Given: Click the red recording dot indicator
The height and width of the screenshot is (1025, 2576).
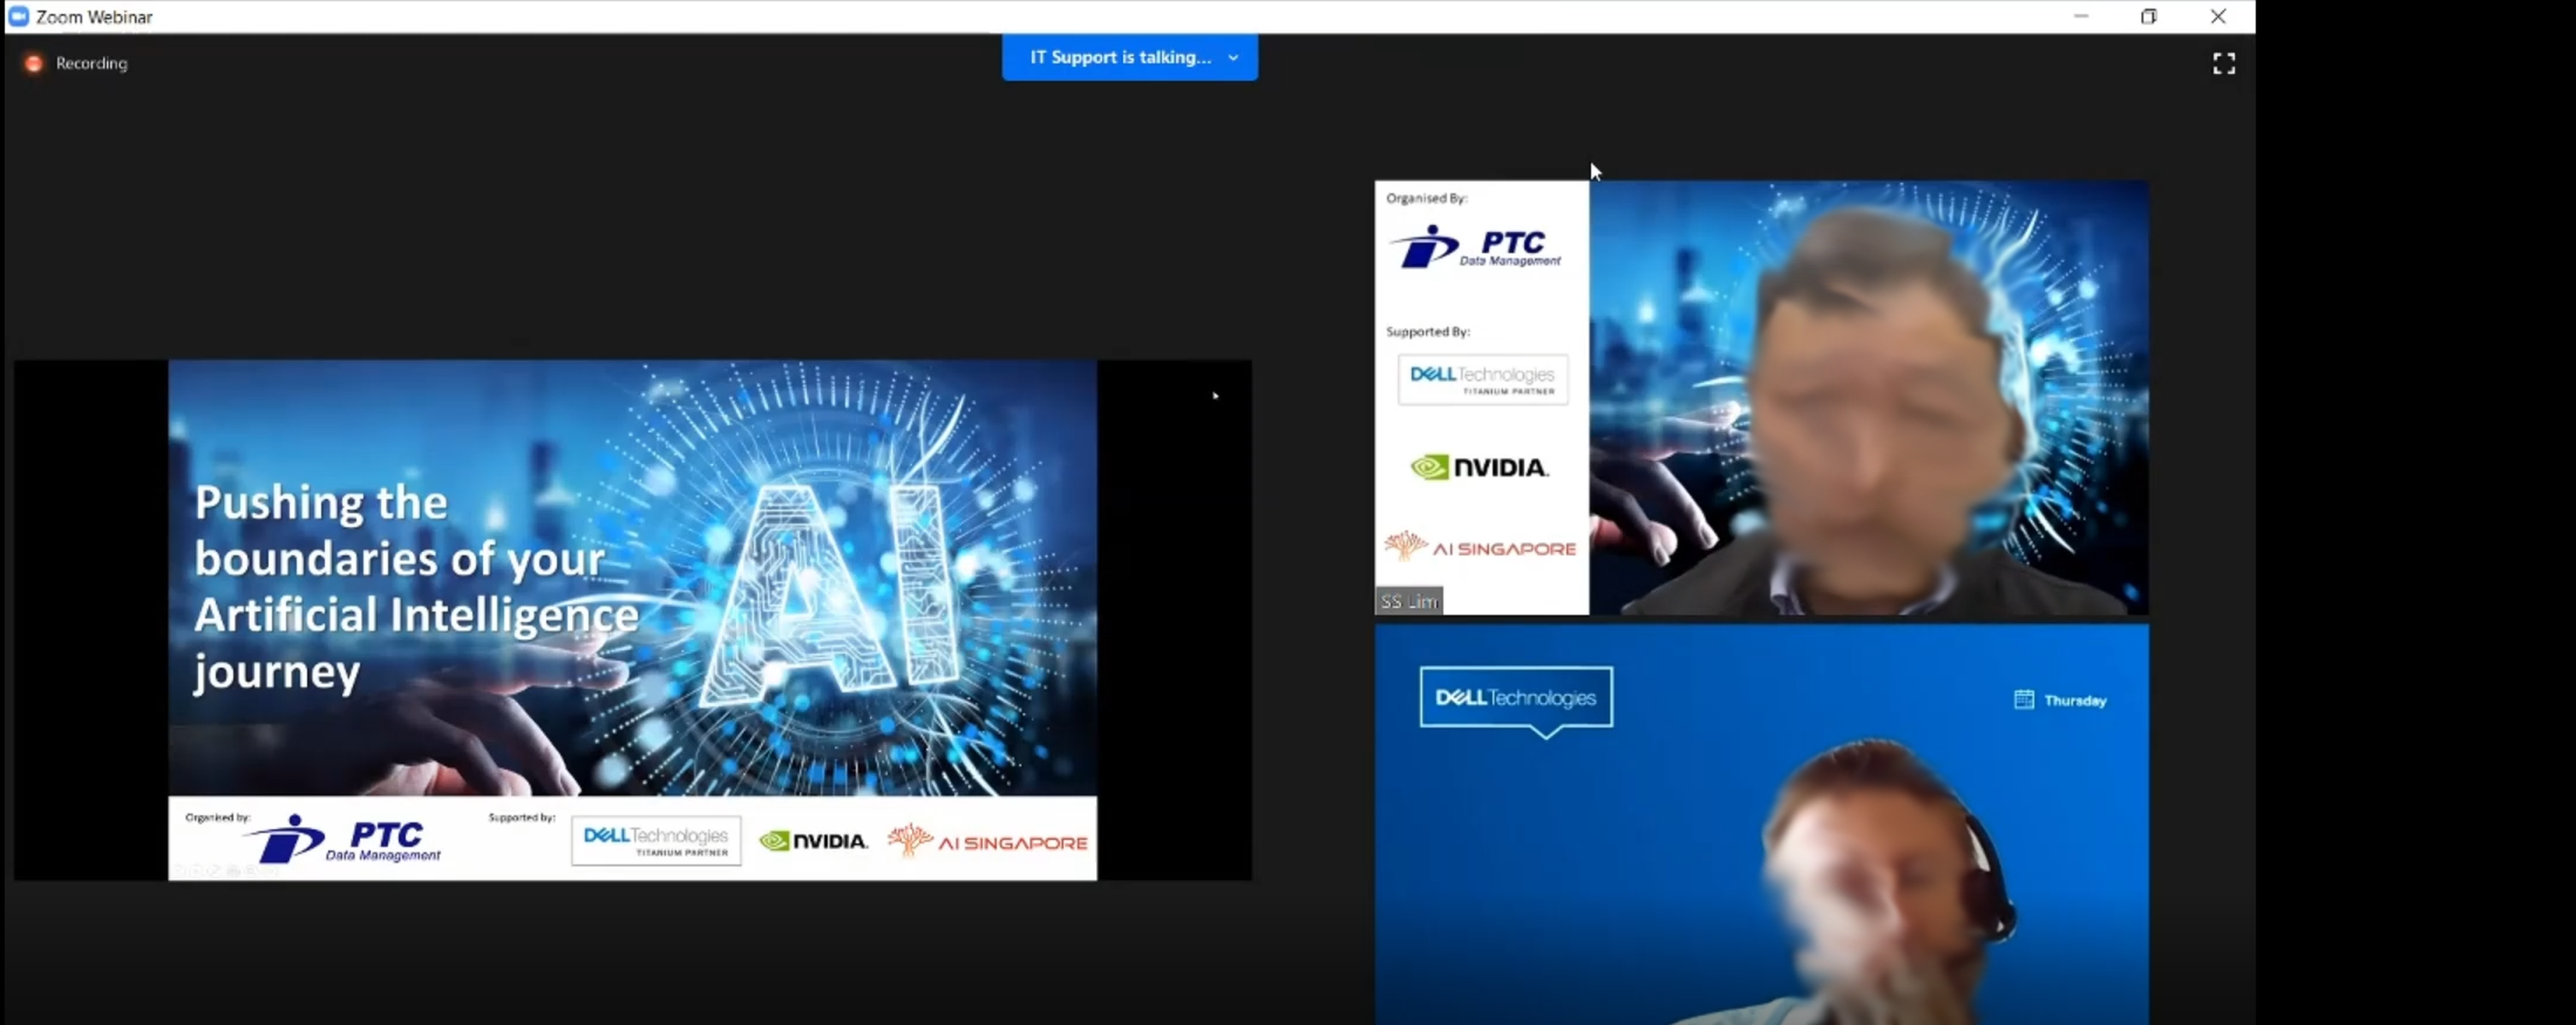Looking at the screenshot, I should point(34,63).
